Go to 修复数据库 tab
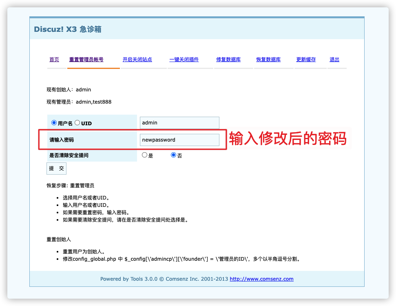 (228, 60)
